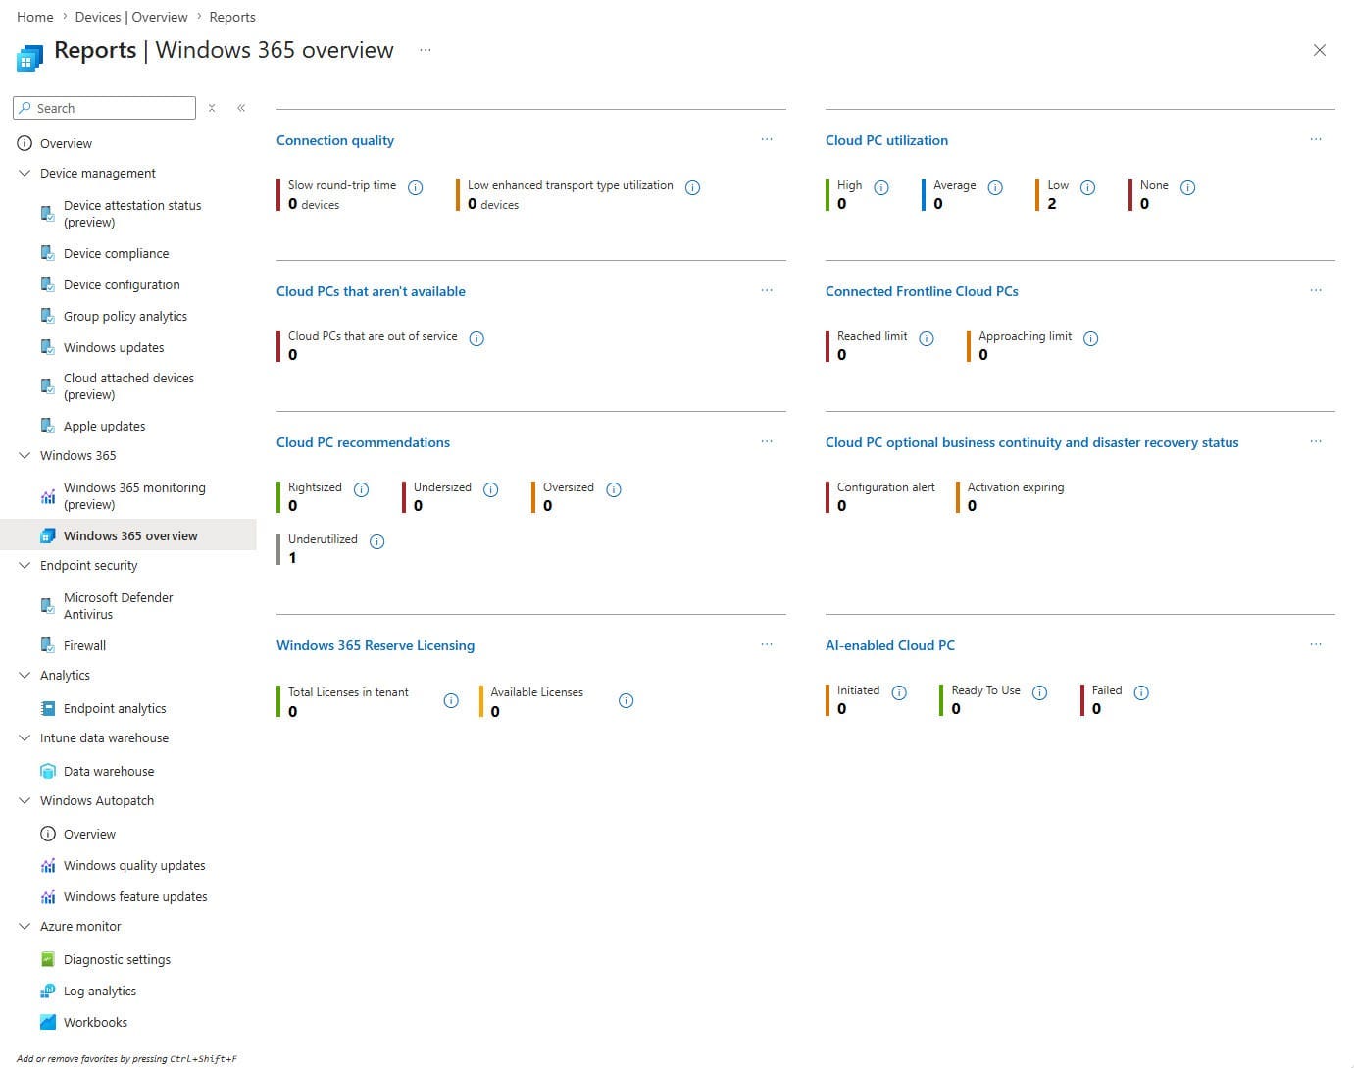Screen dimensions: 1354x1068
Task: Click info icon for Available Licenses
Action: pyautogui.click(x=627, y=700)
